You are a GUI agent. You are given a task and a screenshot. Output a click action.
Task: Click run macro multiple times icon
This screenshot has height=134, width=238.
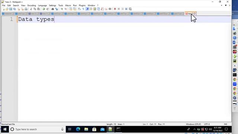pos(126,9)
